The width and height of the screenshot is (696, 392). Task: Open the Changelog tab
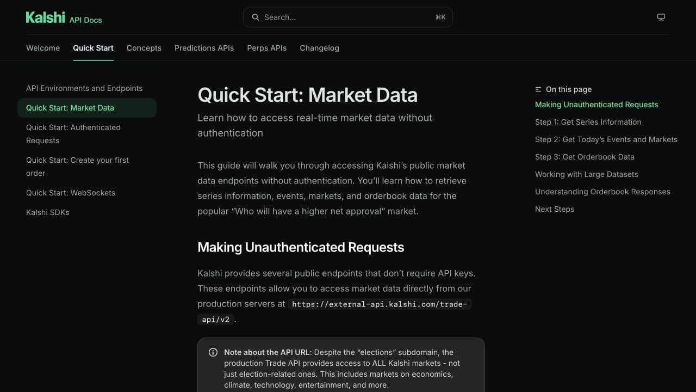pos(320,48)
